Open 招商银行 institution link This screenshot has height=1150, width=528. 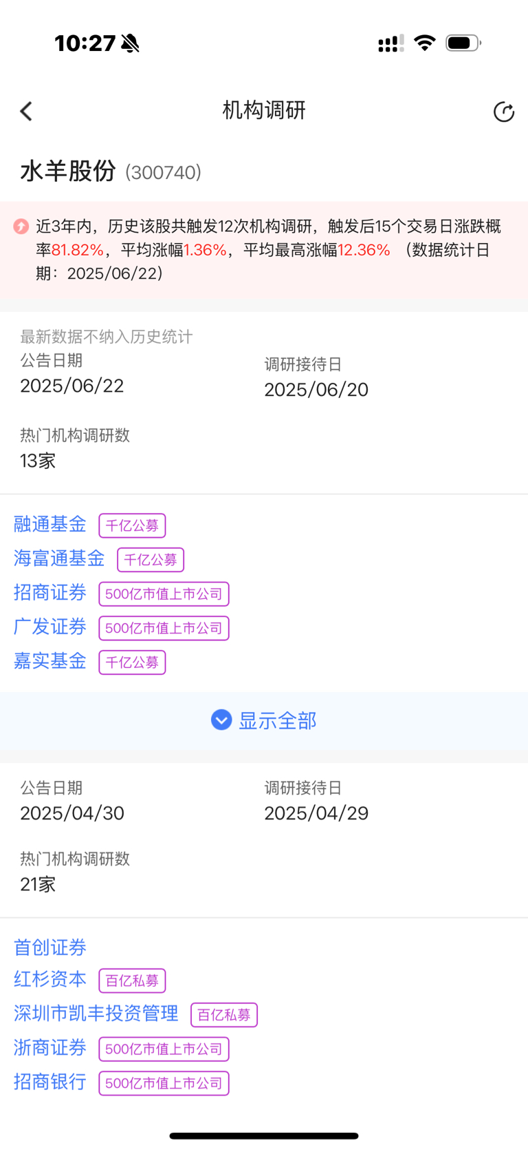50,1082
